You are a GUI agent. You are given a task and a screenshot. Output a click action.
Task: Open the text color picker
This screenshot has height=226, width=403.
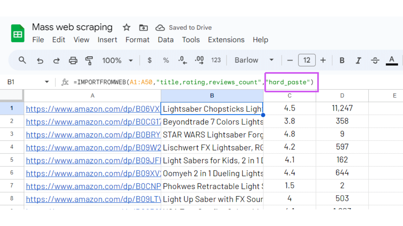click(392, 60)
